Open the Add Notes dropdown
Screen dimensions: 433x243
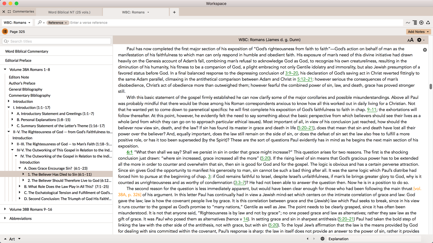[x=418, y=32]
